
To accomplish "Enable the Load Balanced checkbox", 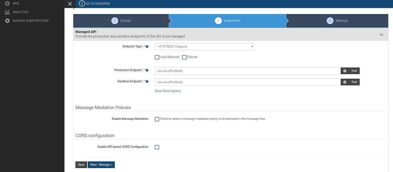I will pos(157,57).
